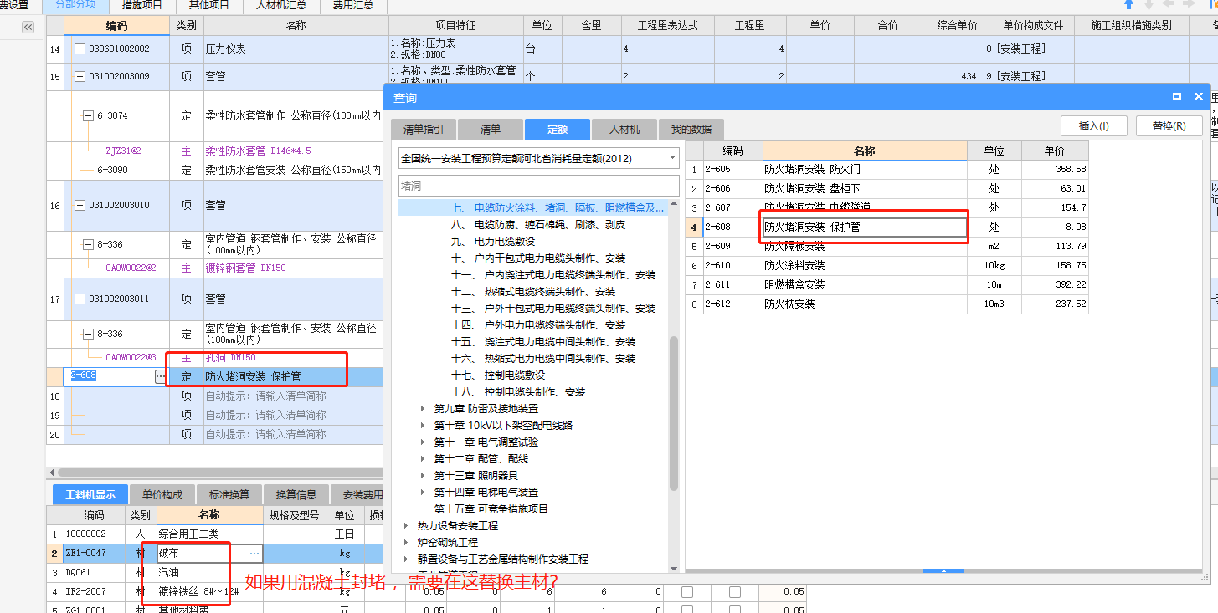Expand 第十四章 电梯电气装置
1218x613 pixels.
[x=423, y=493]
